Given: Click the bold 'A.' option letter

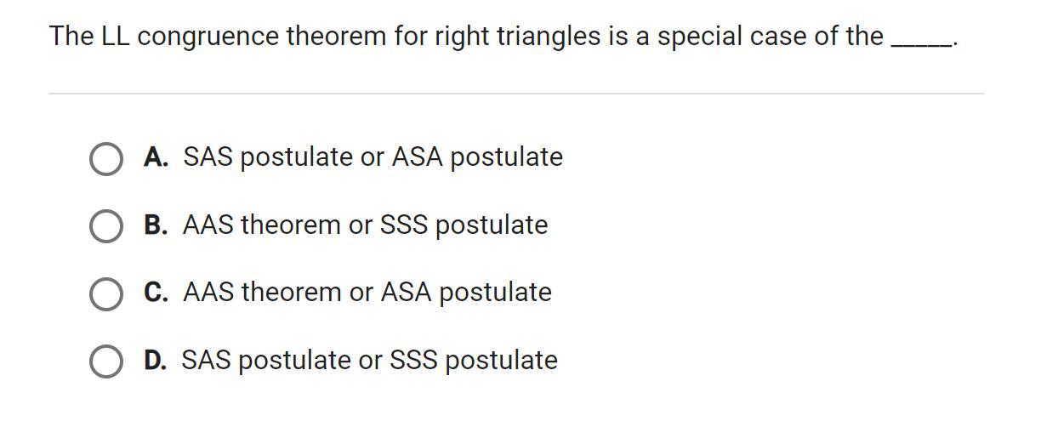Looking at the screenshot, I should [x=156, y=157].
